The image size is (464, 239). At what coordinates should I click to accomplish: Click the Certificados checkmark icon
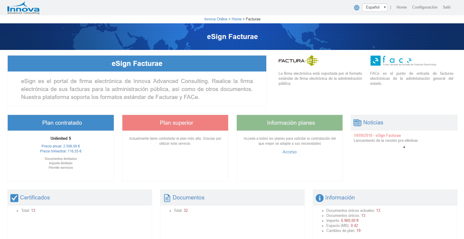(14, 198)
